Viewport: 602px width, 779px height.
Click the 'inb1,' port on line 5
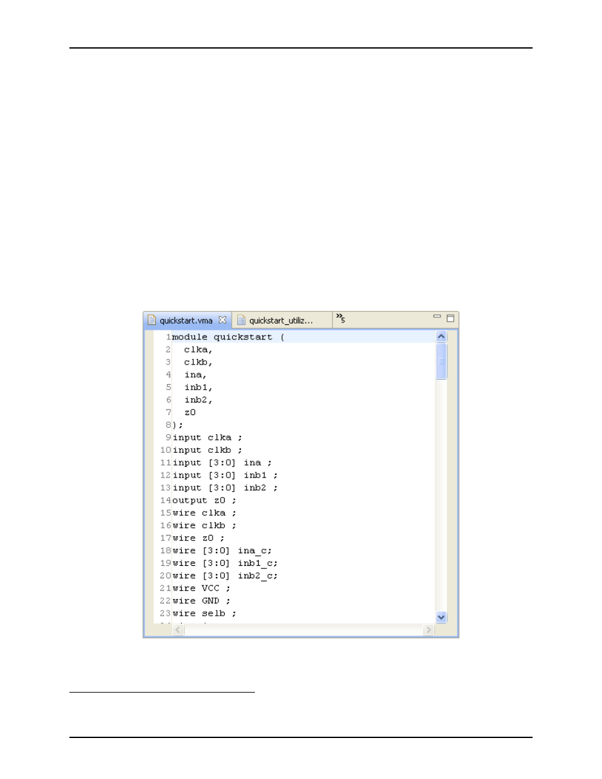198,387
